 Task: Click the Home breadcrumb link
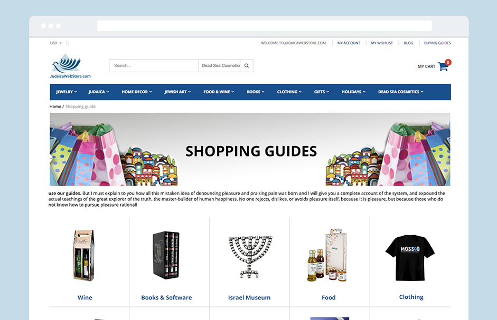pos(55,106)
